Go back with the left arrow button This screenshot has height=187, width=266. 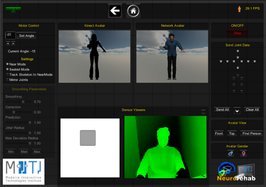pos(115,11)
